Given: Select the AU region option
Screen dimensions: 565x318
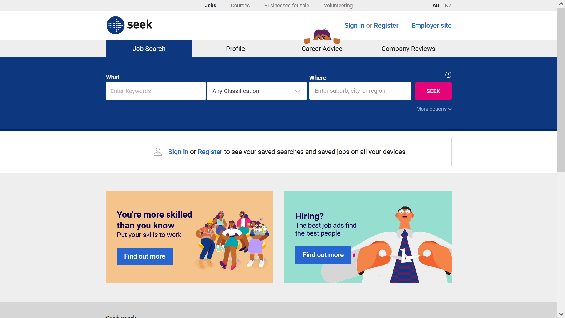Looking at the screenshot, I should pos(436,6).
